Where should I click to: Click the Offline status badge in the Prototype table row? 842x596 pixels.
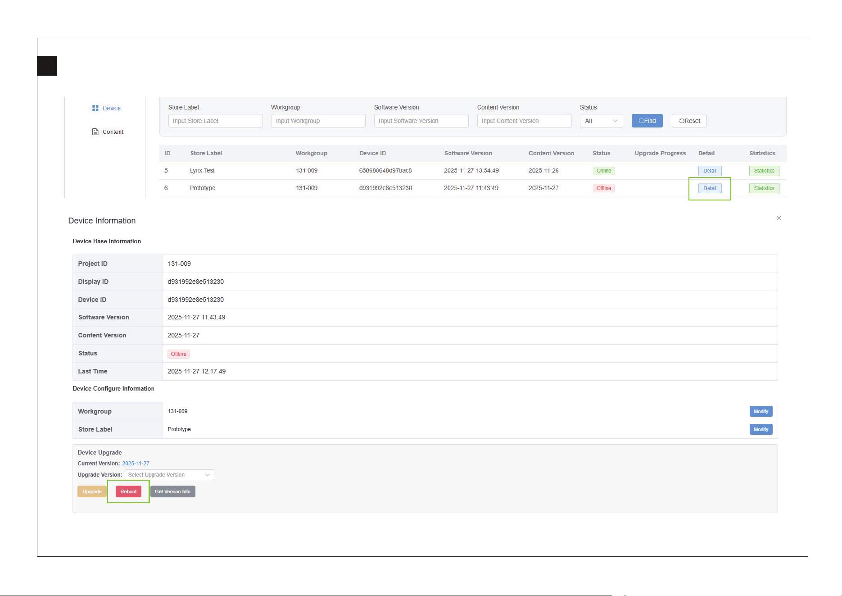point(604,188)
